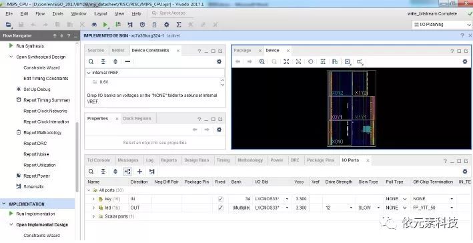Toggle Fixed checkbox for key port
Viewport: 473px width, 243px height.
221,199
